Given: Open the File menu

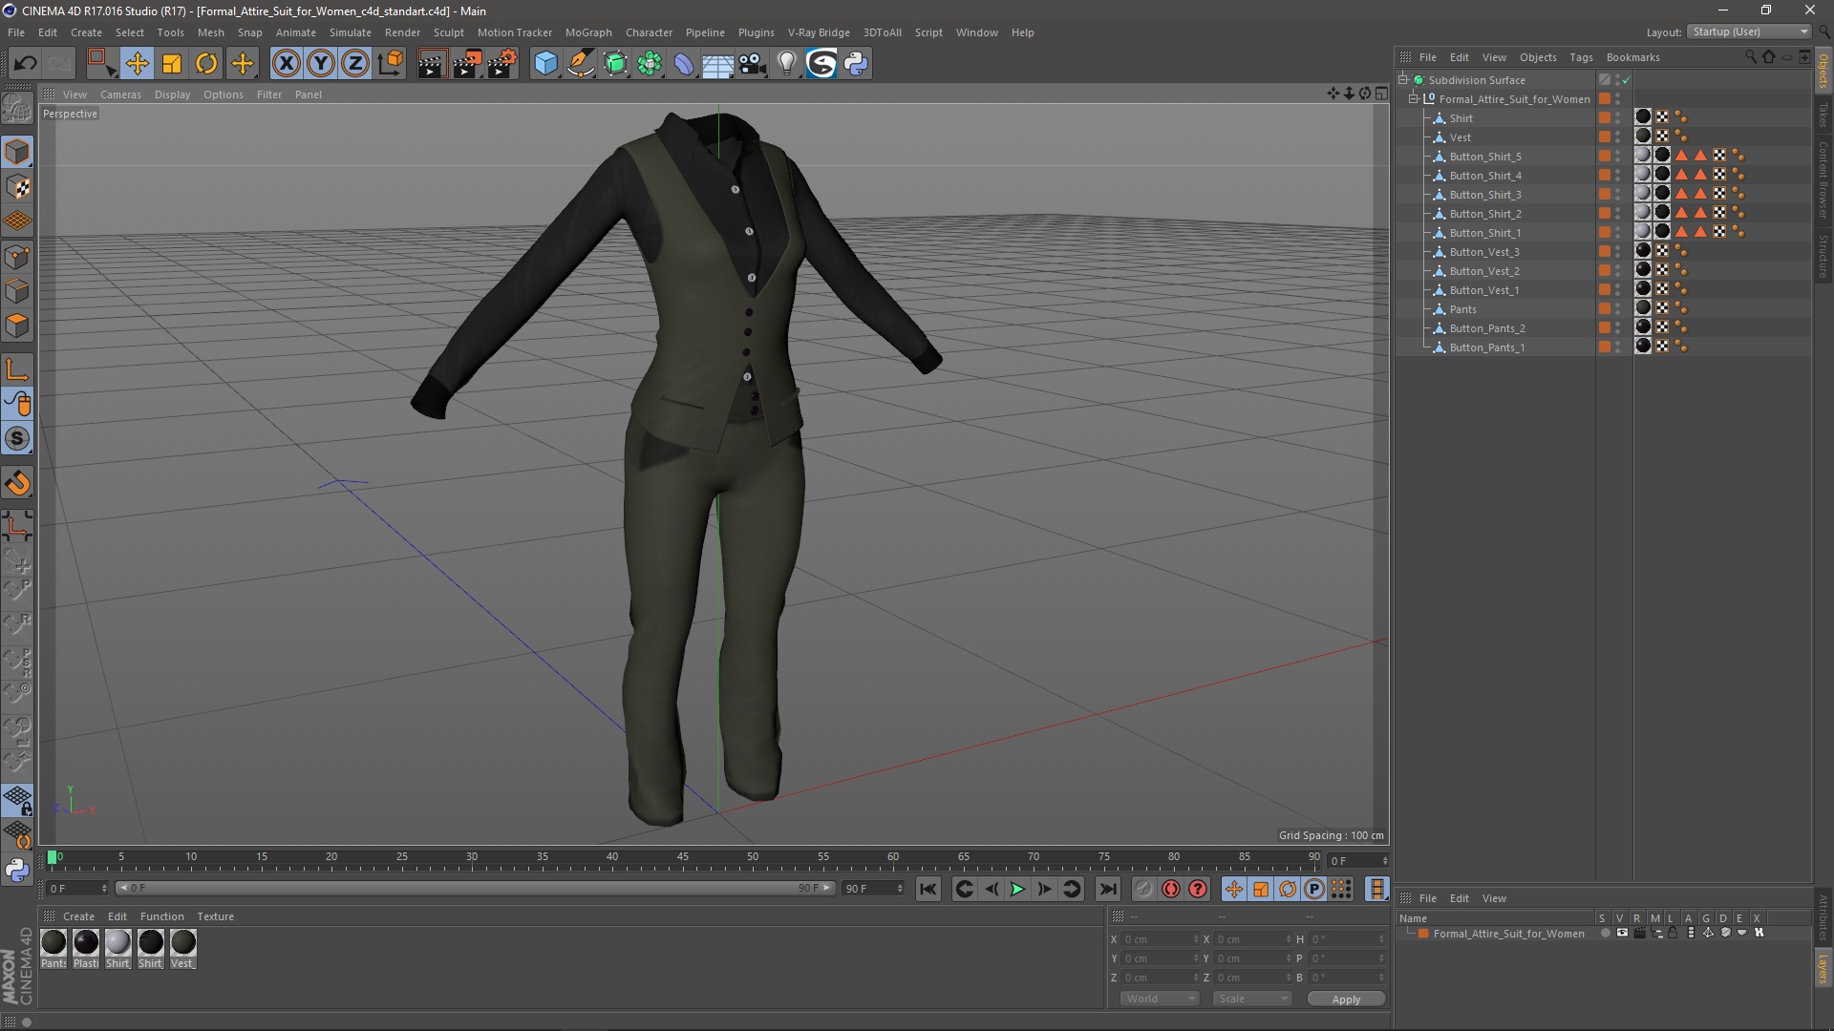Looking at the screenshot, I should tap(16, 32).
